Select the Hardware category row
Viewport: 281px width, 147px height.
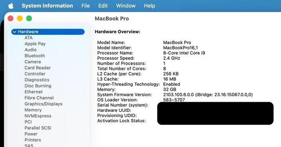pos(48,32)
